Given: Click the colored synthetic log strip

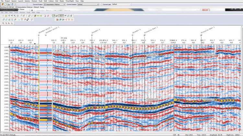Looking at the screenshot, I should click(x=46, y=88).
